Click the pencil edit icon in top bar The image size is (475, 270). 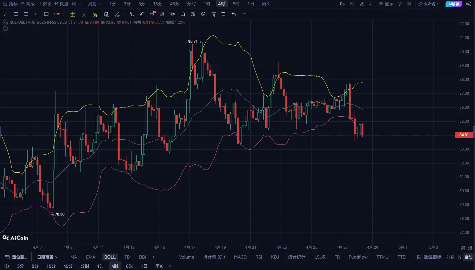point(362,4)
